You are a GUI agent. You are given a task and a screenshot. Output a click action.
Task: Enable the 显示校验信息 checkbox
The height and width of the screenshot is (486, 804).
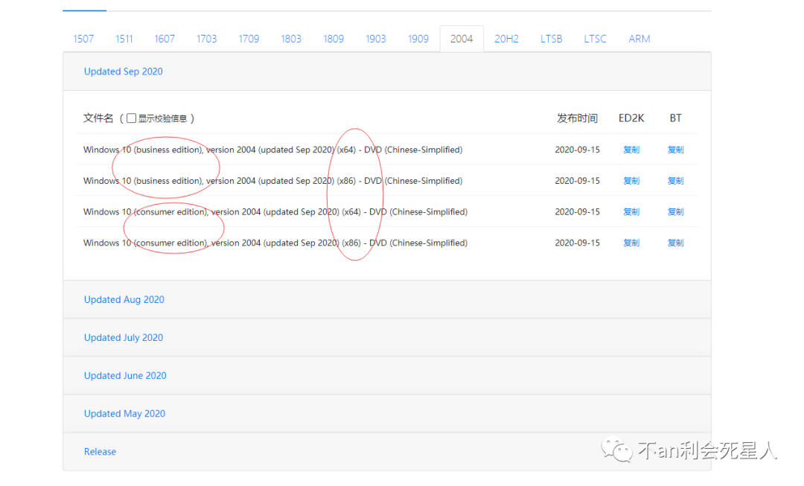[x=131, y=118]
